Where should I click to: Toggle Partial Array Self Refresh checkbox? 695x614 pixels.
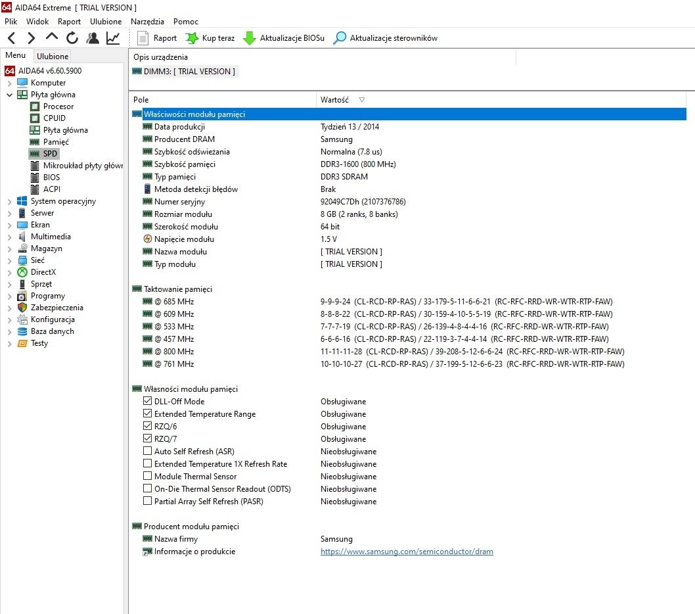[x=148, y=501]
